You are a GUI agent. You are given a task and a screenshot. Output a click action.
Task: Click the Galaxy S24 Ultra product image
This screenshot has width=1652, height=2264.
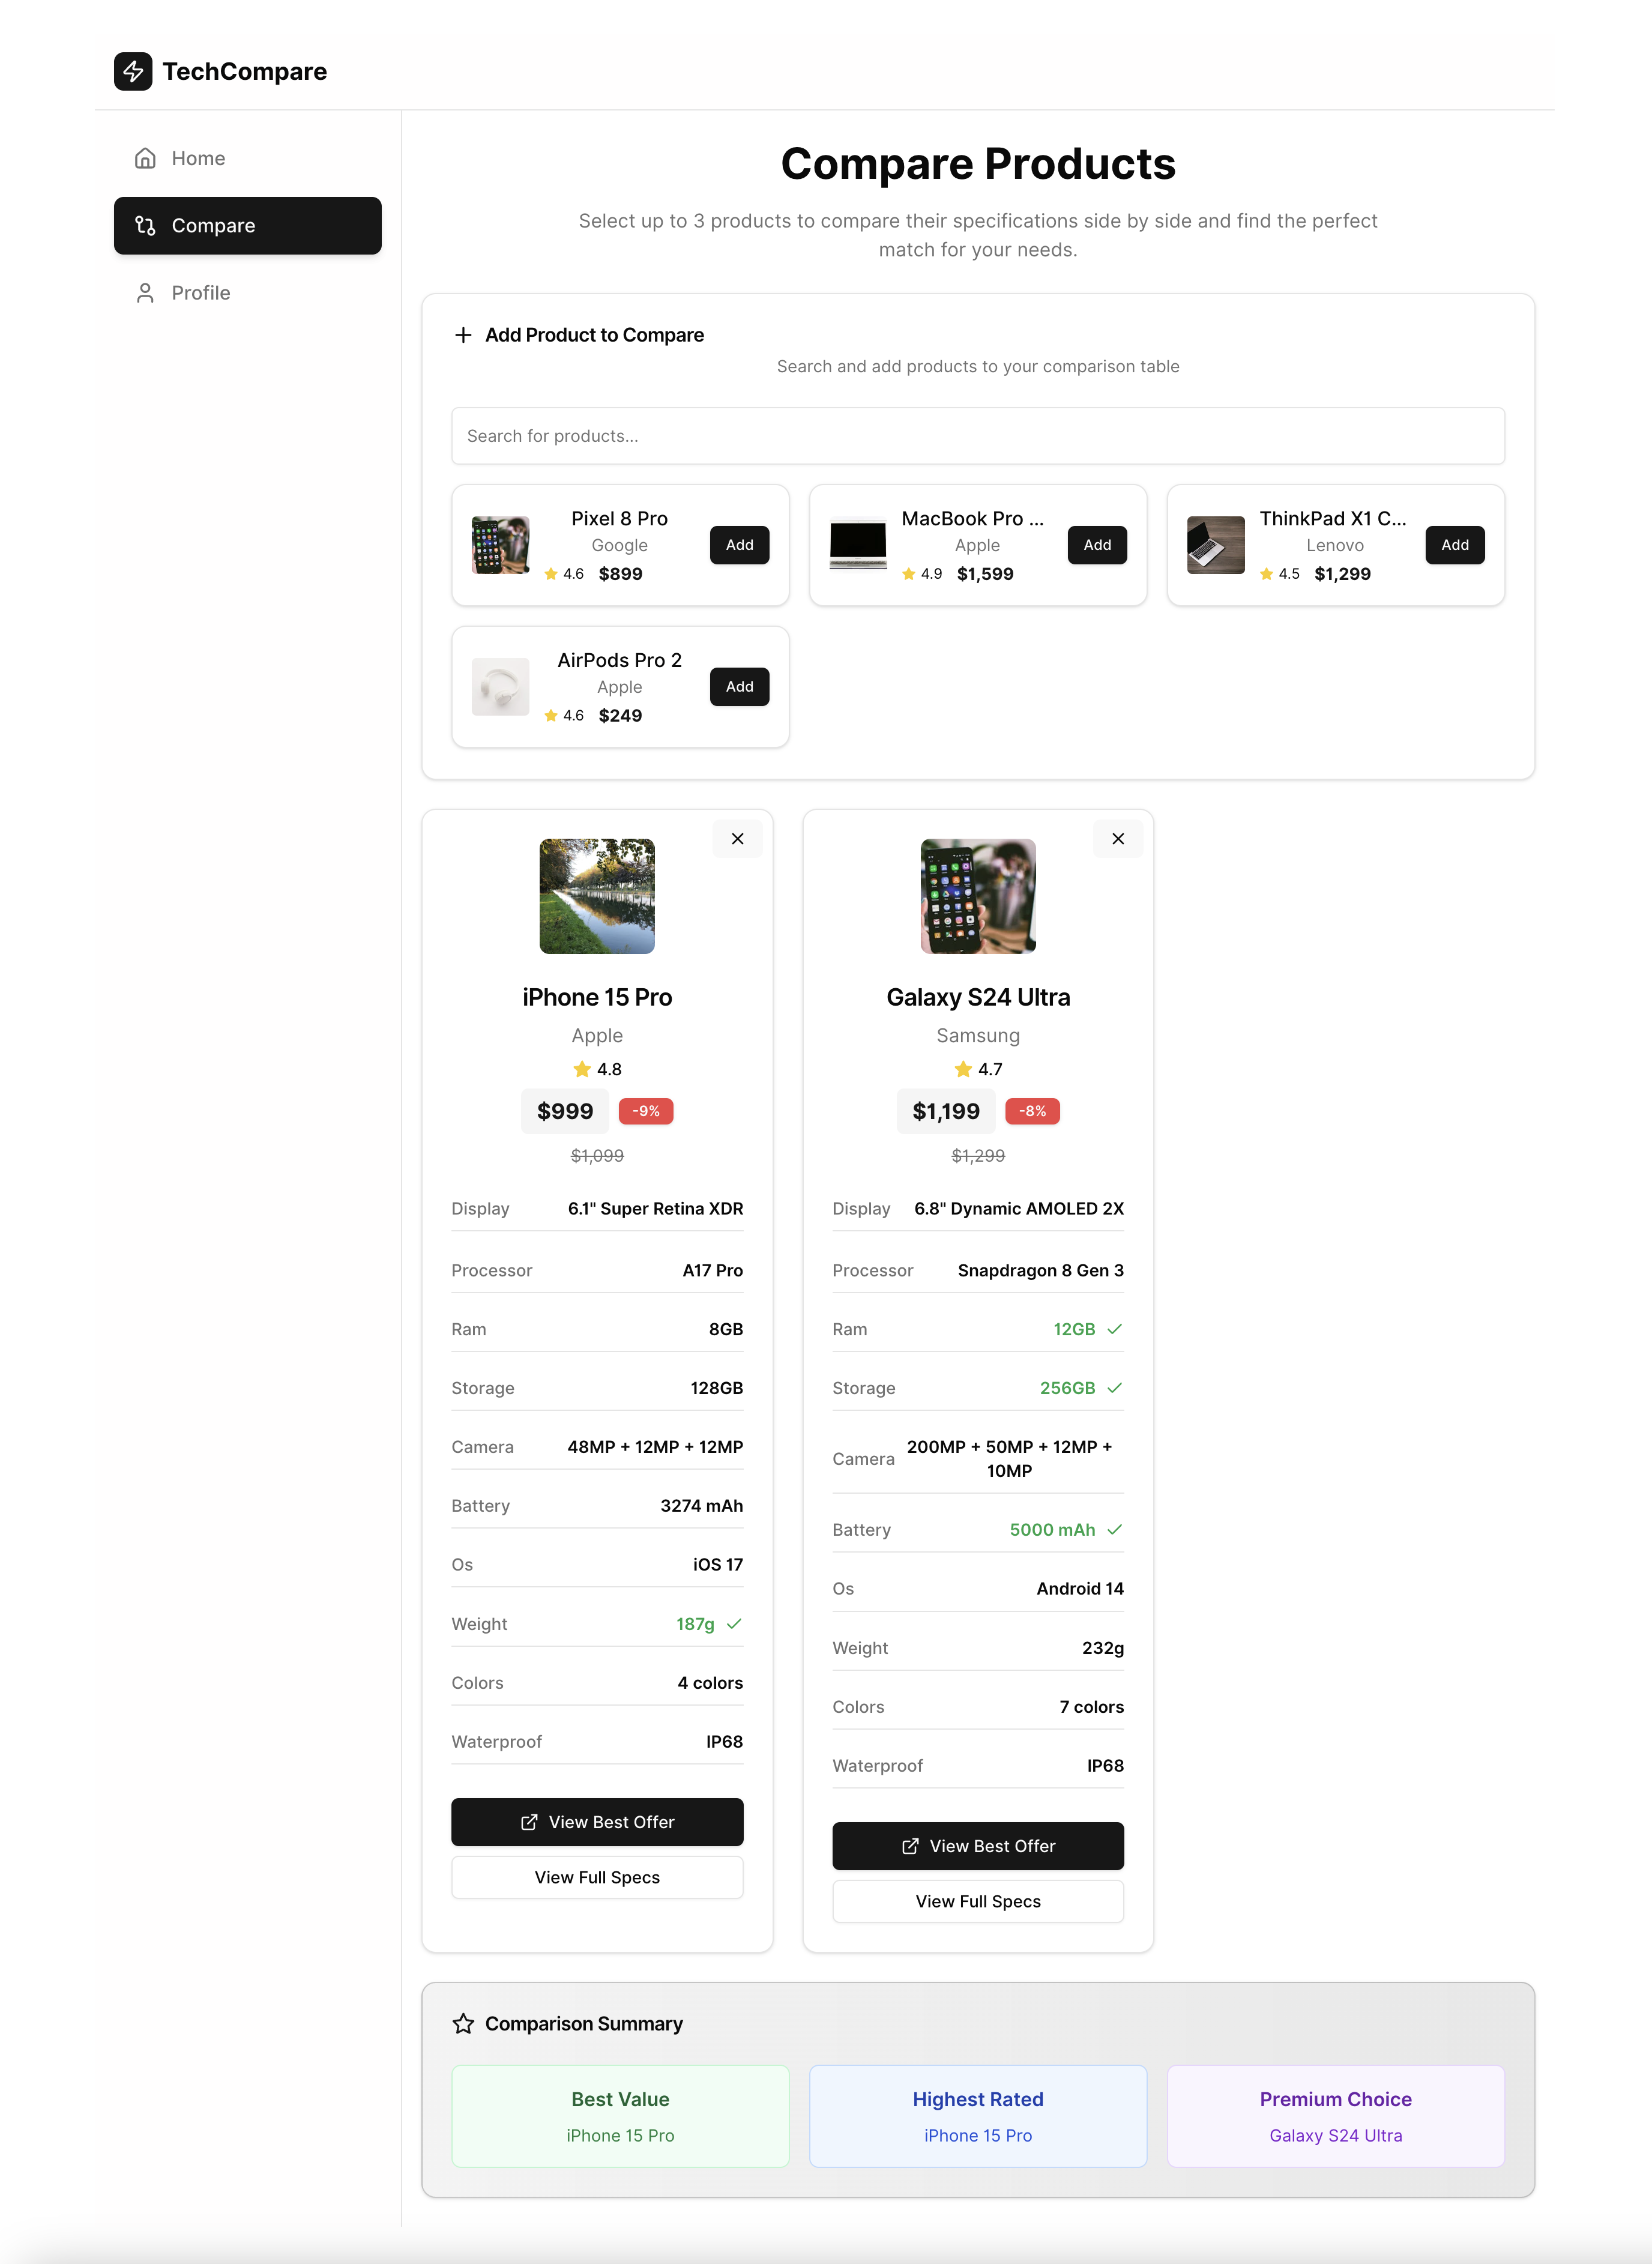click(977, 895)
